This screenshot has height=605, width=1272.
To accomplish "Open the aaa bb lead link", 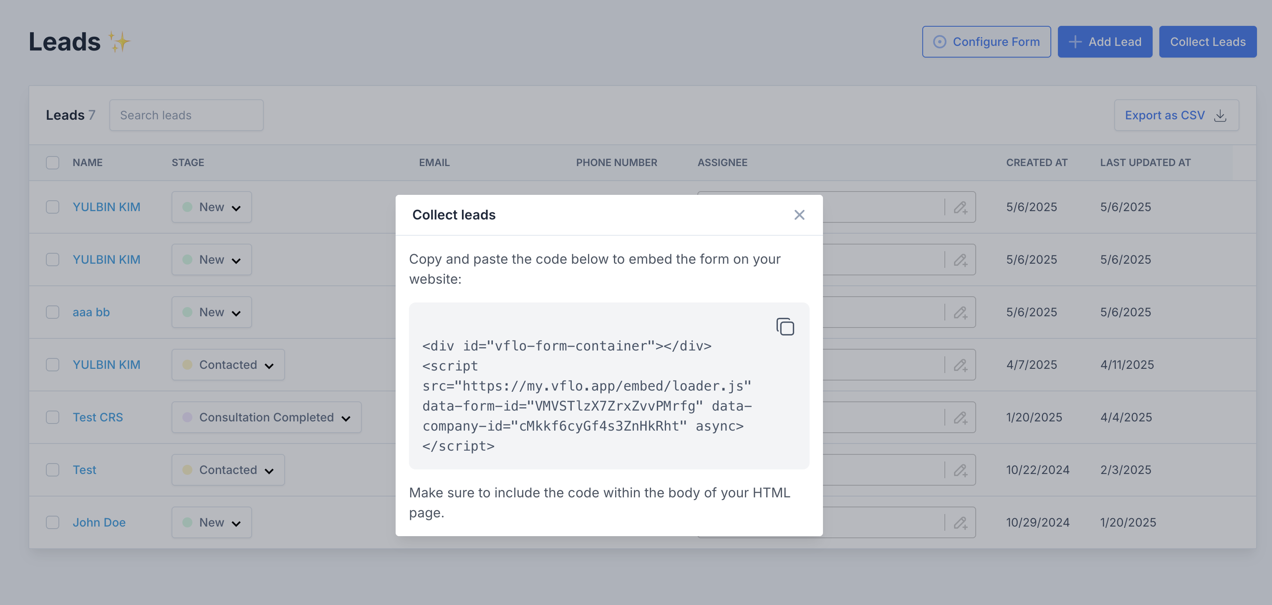I will 91,312.
